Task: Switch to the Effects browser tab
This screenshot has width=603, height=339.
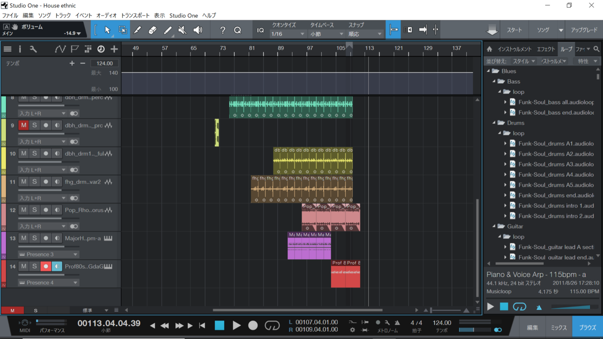Action: tap(546, 49)
